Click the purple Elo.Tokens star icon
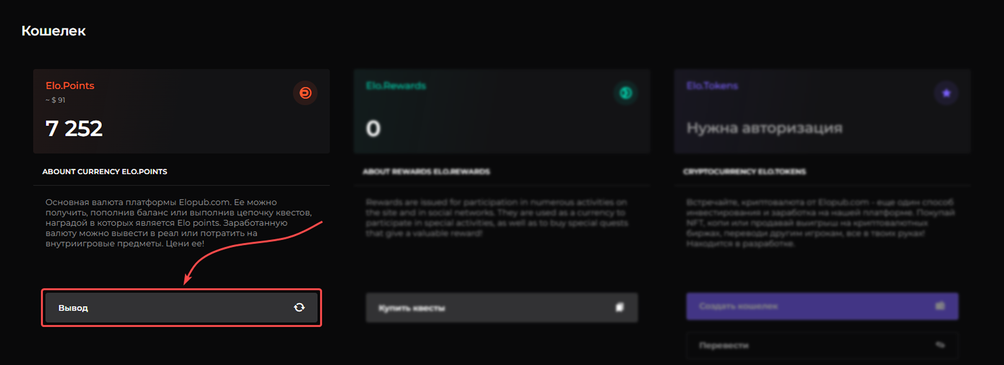Screen dimensions: 1004x365 tap(946, 93)
